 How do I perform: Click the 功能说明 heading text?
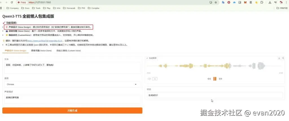11,23
